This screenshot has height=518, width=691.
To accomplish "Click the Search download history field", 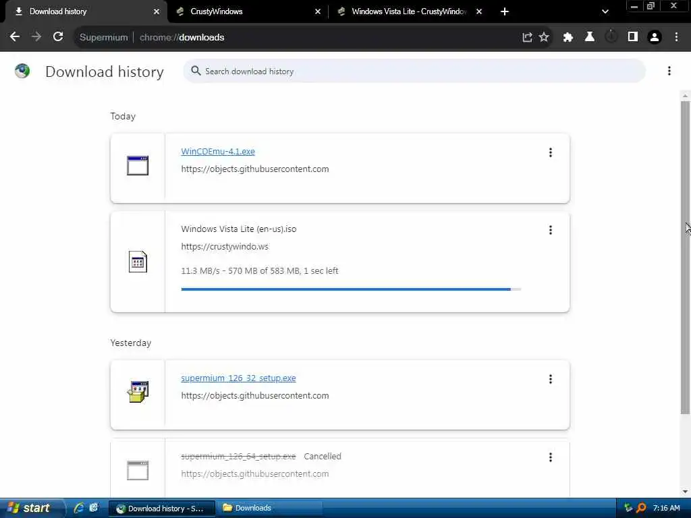I will [414, 71].
